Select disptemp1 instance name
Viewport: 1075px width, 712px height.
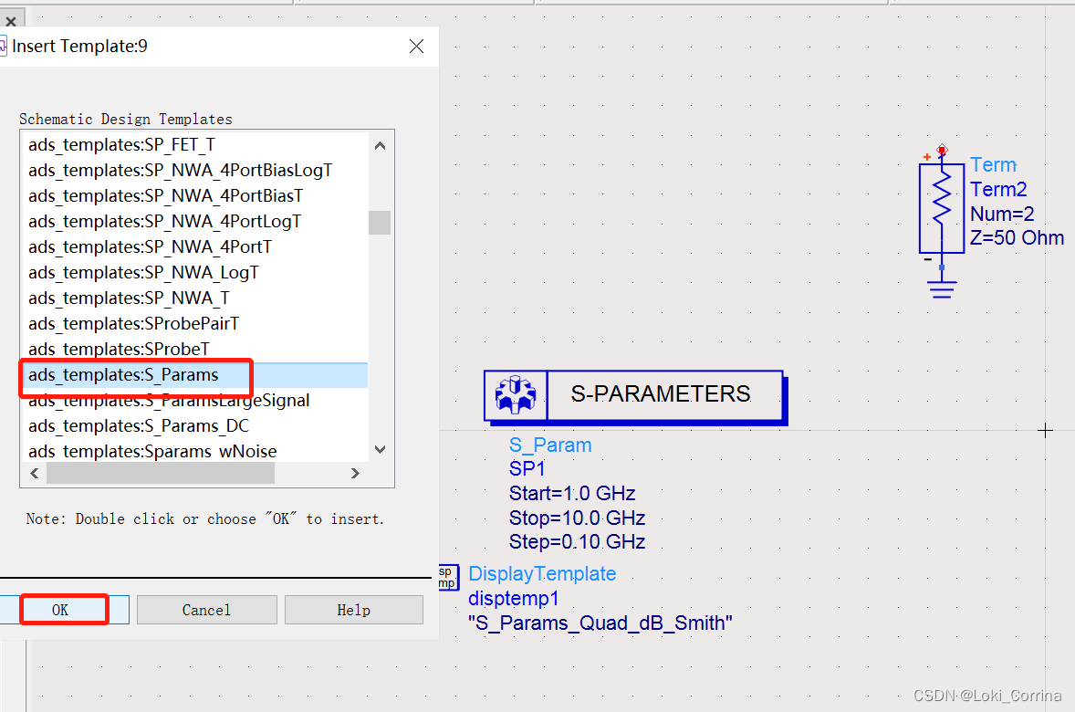click(514, 599)
